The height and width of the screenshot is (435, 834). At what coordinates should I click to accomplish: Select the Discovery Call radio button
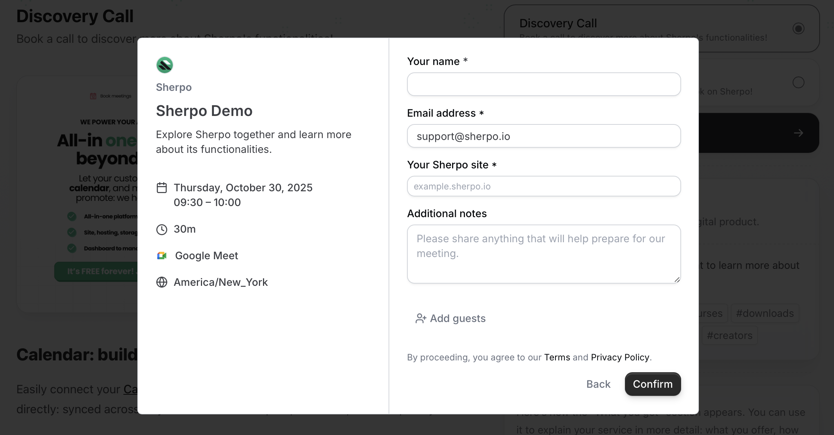tap(799, 28)
